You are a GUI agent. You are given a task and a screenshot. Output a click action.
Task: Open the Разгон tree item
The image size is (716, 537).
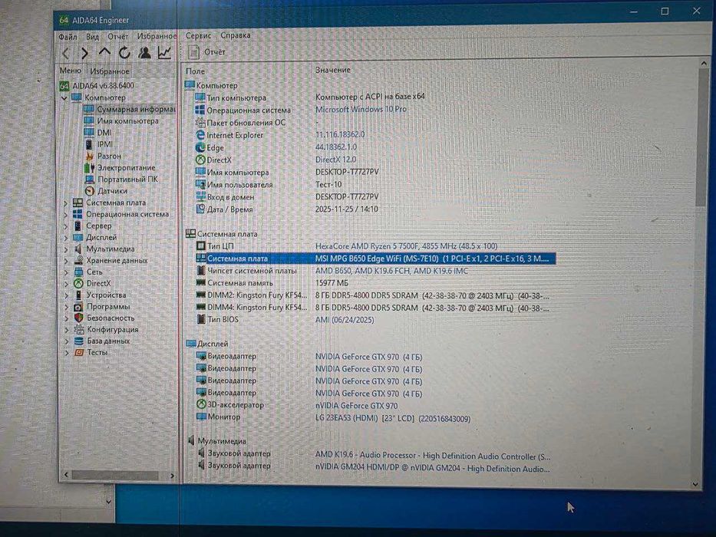click(103, 156)
